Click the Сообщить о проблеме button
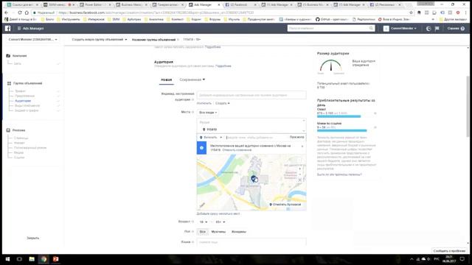Viewport: 472px width, 265px height. pos(449,250)
